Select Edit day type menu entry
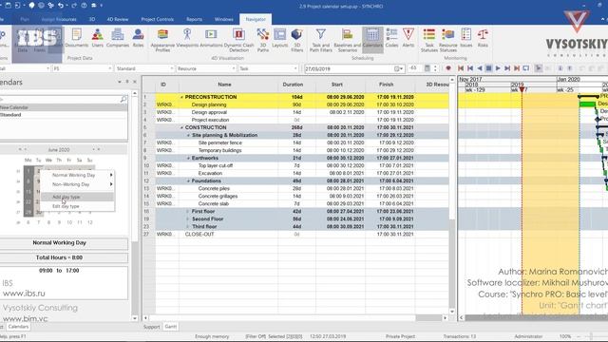 click(x=78, y=206)
